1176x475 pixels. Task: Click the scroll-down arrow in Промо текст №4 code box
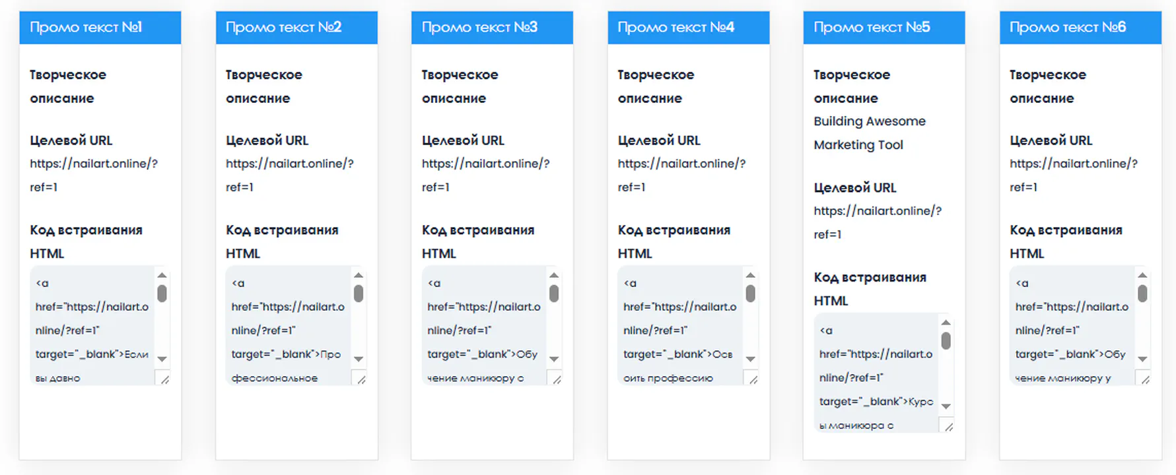click(750, 360)
